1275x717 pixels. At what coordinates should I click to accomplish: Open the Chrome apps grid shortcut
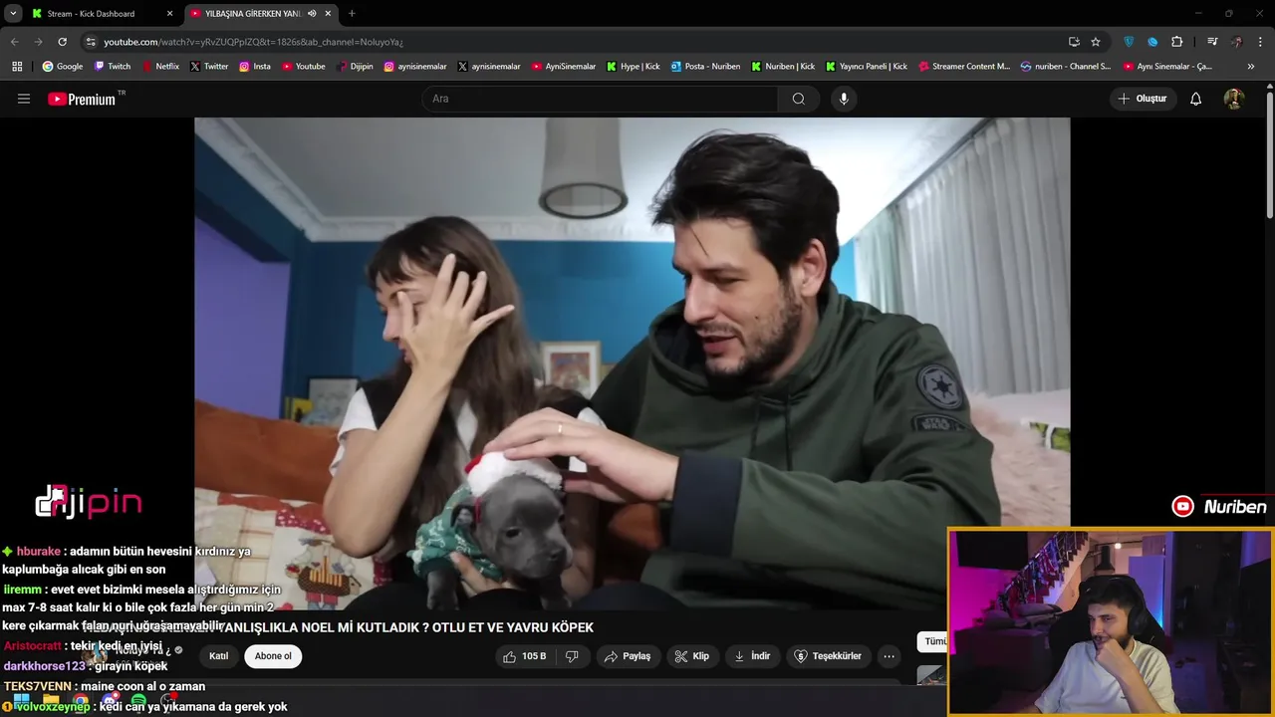pyautogui.click(x=17, y=67)
